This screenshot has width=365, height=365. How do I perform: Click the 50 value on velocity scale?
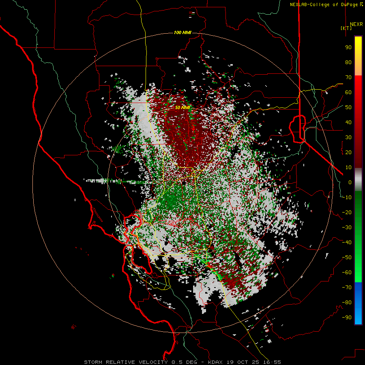coord(348,107)
